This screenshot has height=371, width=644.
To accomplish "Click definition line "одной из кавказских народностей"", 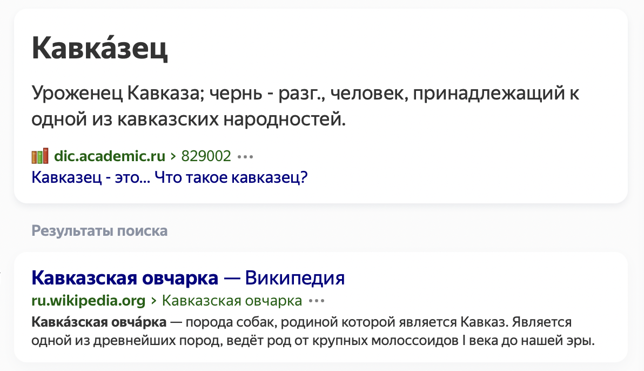I will (x=188, y=118).
